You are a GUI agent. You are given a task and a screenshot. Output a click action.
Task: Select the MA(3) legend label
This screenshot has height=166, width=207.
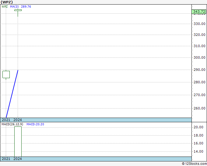pyautogui.click(x=14, y=7)
